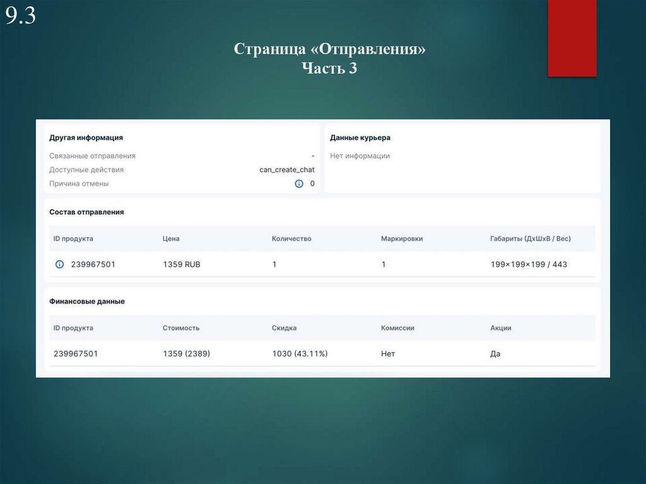The height and width of the screenshot is (484, 646).
Task: Click discount cell '1030 (43.11%)'
Action: pyautogui.click(x=300, y=354)
